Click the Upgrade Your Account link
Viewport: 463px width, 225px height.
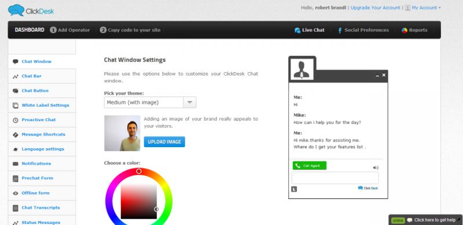tap(375, 7)
